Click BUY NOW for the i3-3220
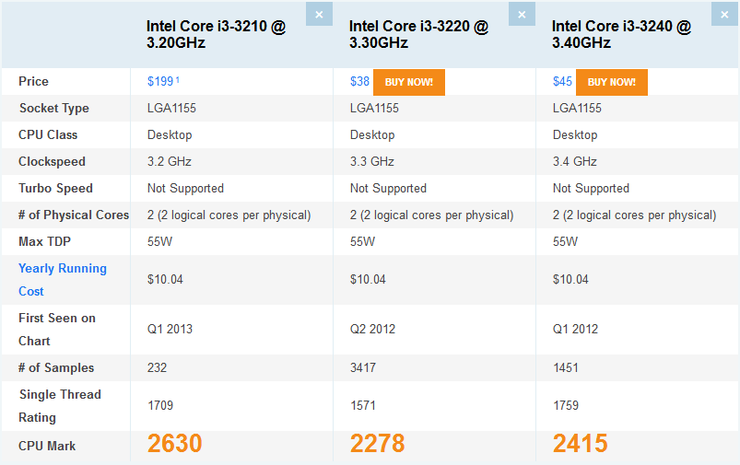740x465 pixels. pyautogui.click(x=408, y=82)
